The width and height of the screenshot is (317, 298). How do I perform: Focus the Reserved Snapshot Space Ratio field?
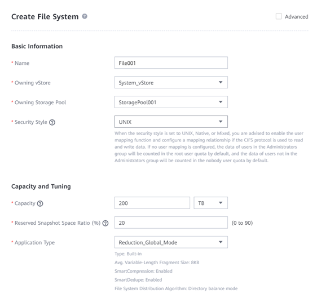[x=171, y=223]
